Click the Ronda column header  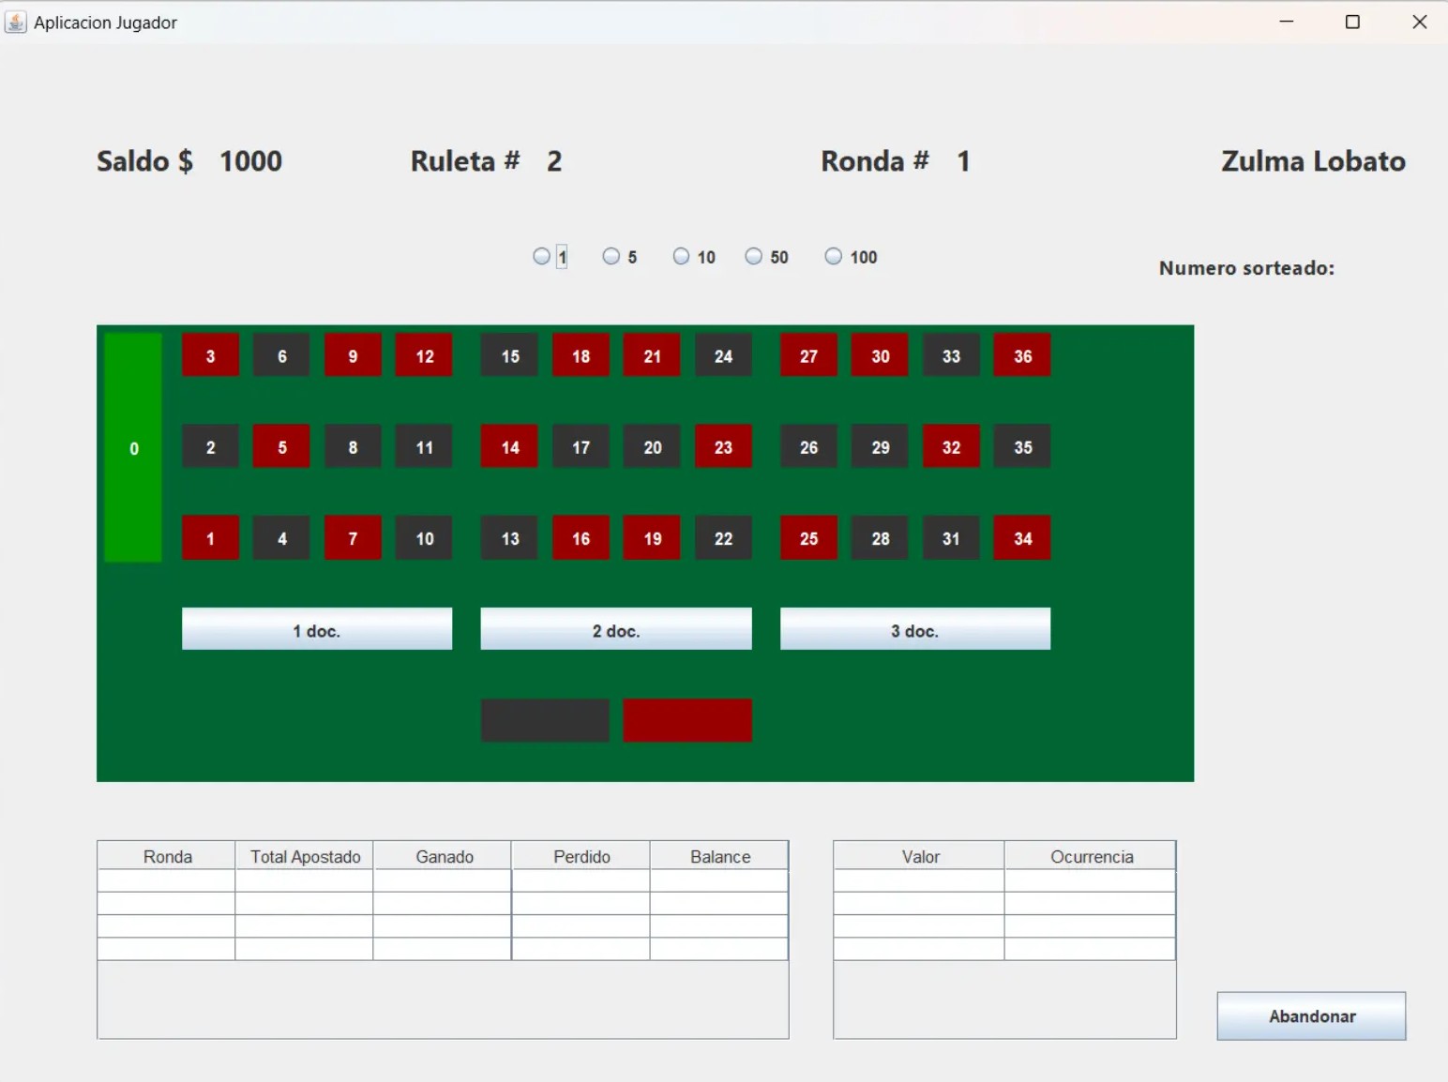coord(167,856)
